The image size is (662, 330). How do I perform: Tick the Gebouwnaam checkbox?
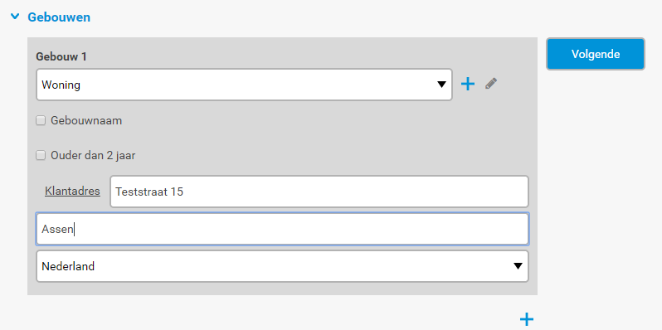coord(41,121)
